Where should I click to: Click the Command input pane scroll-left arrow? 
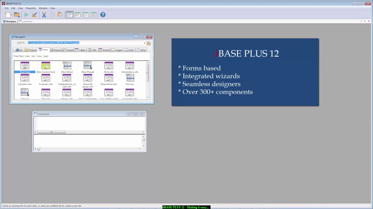pos(35,132)
